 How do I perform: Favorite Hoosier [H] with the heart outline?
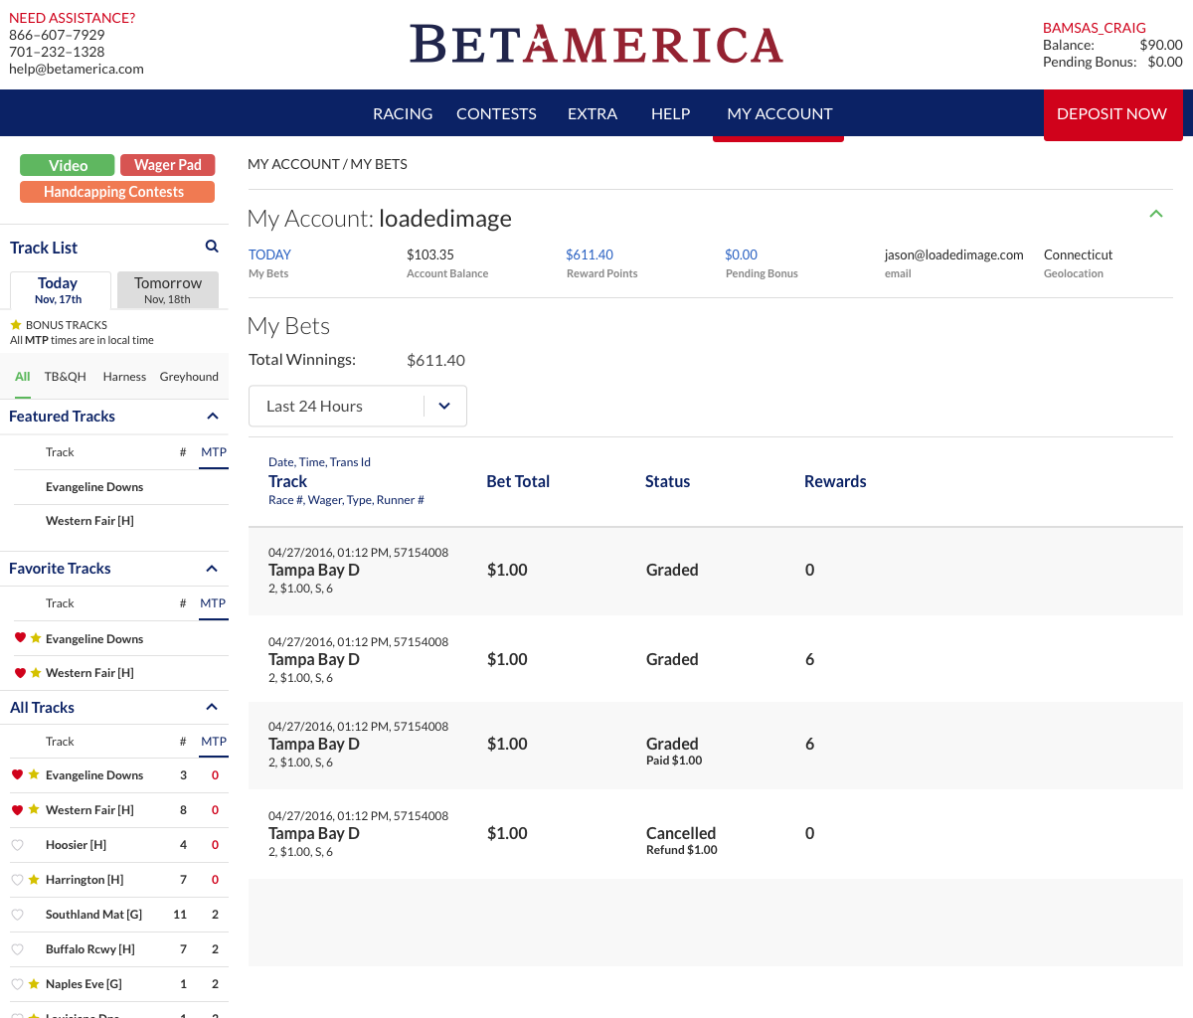17,845
